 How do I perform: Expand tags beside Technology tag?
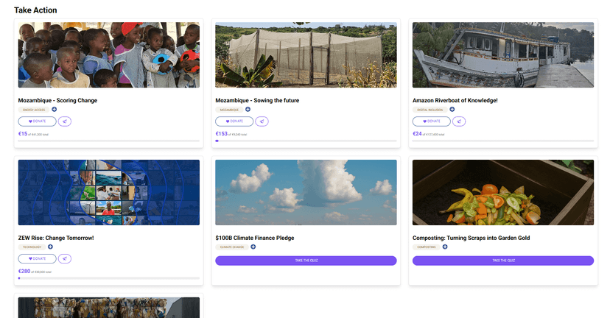click(50, 247)
